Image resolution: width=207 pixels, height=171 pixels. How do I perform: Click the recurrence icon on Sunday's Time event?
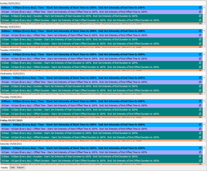click(x=200, y=8)
